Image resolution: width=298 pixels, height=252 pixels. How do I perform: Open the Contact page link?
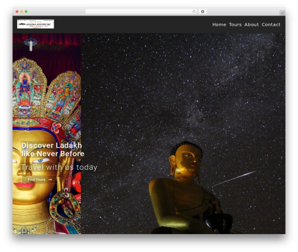tap(271, 24)
